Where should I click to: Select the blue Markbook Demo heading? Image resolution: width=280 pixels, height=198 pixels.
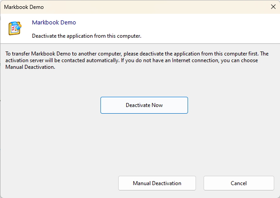click(54, 23)
